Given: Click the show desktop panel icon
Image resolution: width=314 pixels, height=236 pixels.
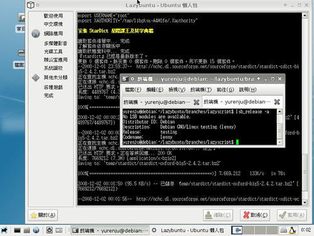Looking at the screenshot, I should [59, 230].
